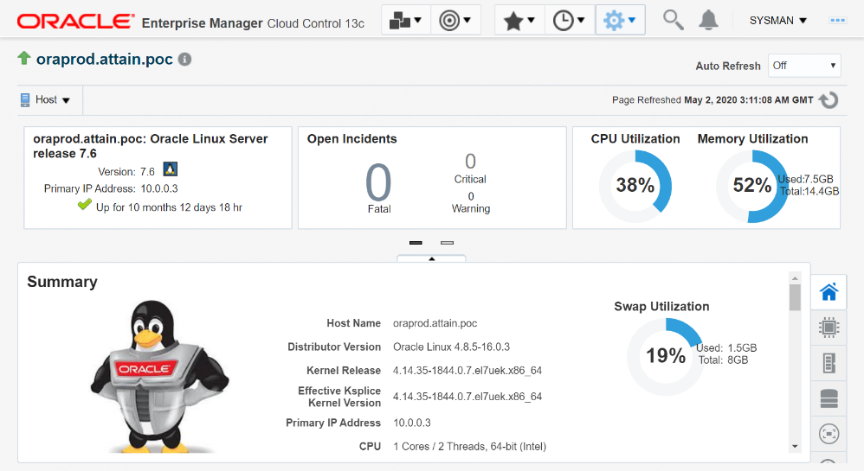Open the Favorites star menu
This screenshot has height=471, width=864.
pos(519,20)
